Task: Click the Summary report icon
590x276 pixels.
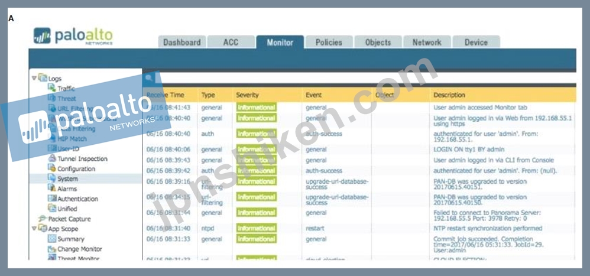Action: (52, 239)
